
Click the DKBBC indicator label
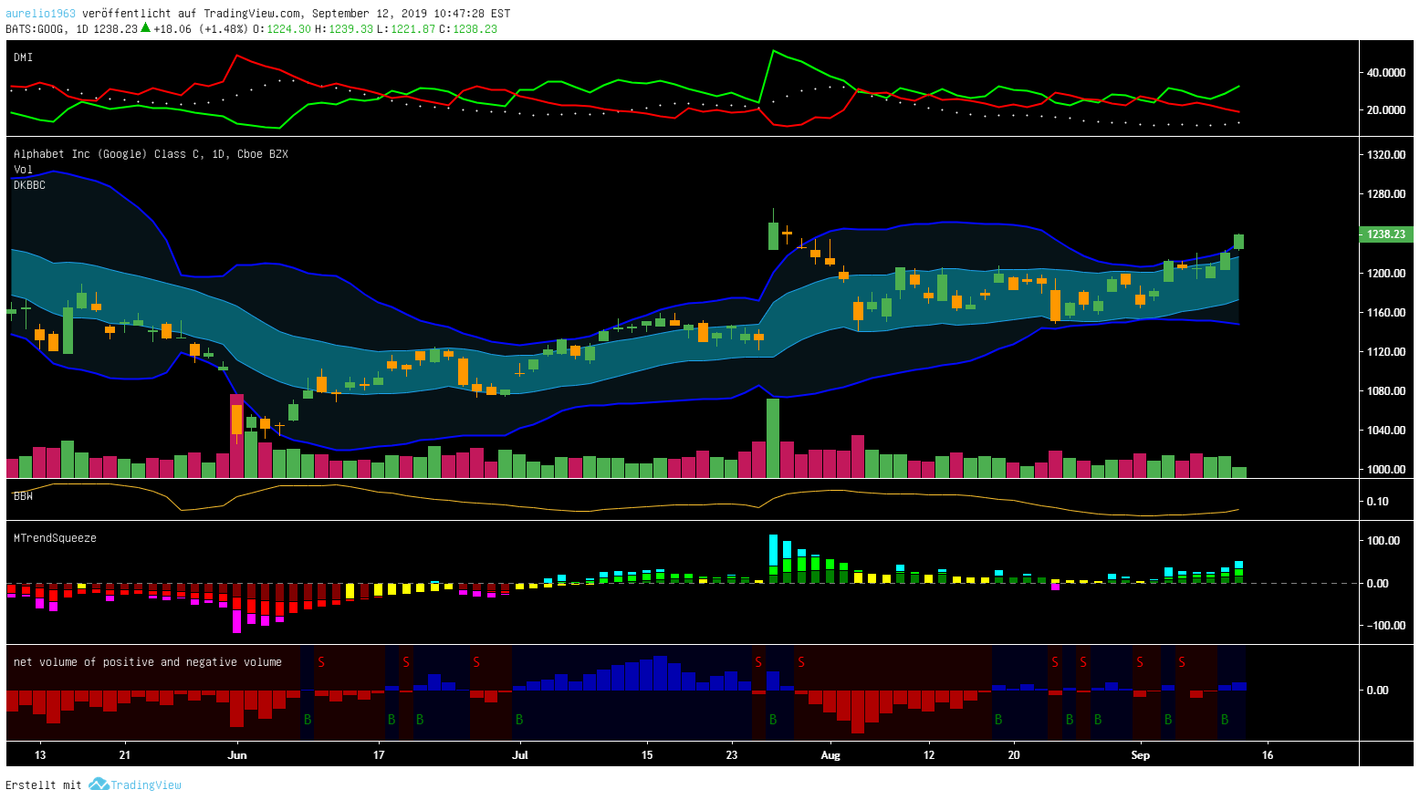29,185
